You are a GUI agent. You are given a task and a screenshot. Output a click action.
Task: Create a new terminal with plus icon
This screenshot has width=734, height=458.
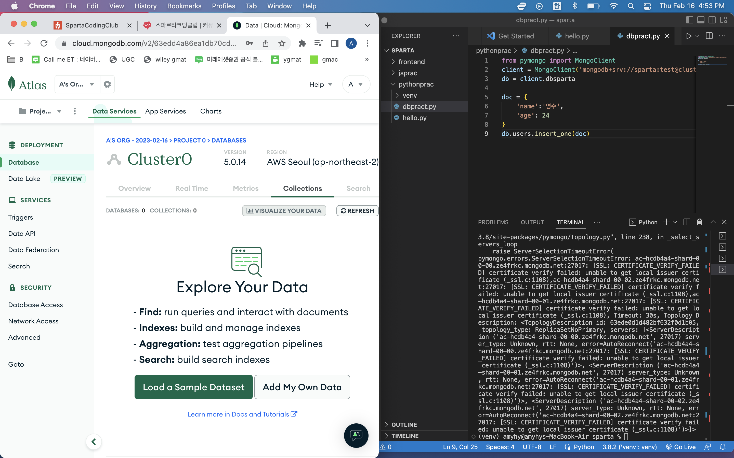[x=666, y=222]
